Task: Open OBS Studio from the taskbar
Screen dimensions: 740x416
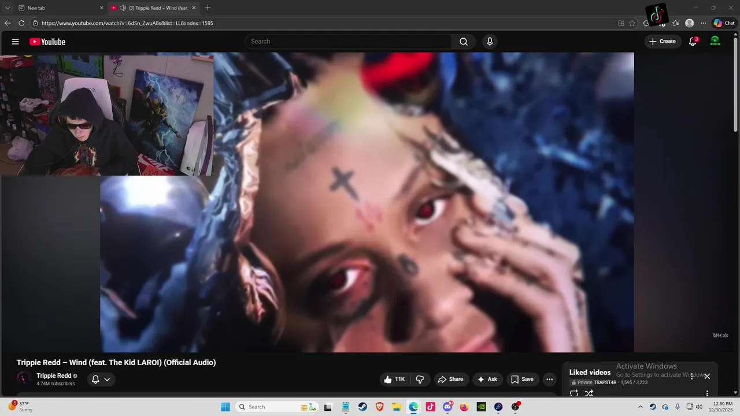Action: click(x=515, y=407)
